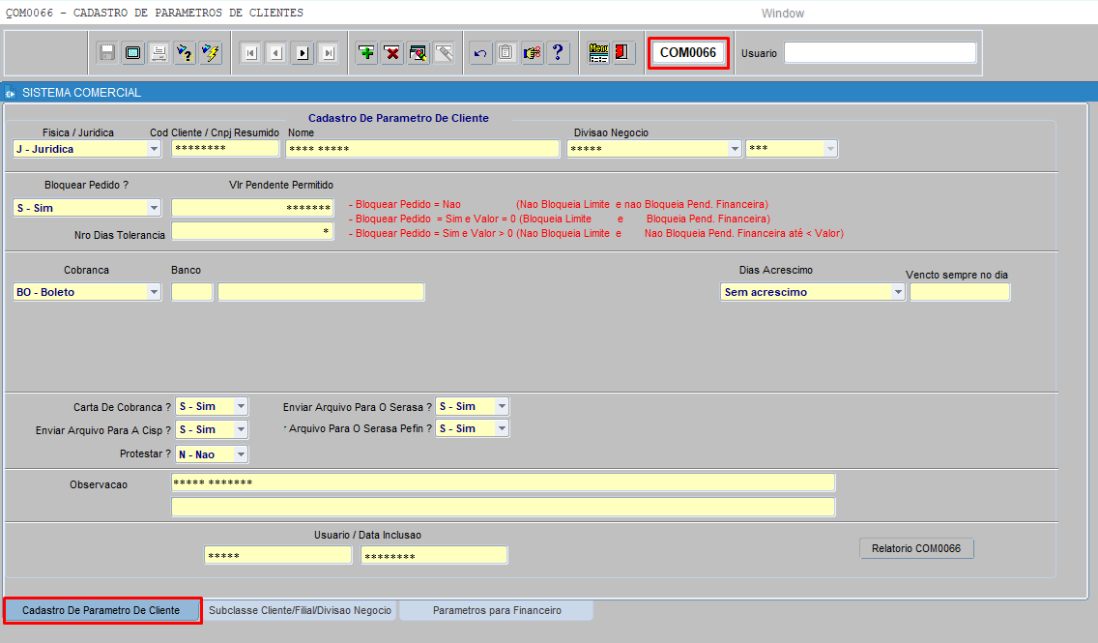Click the green plus insert record icon
1098x643 pixels.
(x=366, y=53)
